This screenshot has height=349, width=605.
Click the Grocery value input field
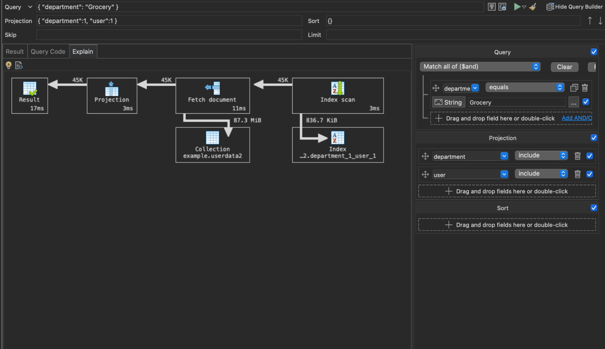pos(516,102)
